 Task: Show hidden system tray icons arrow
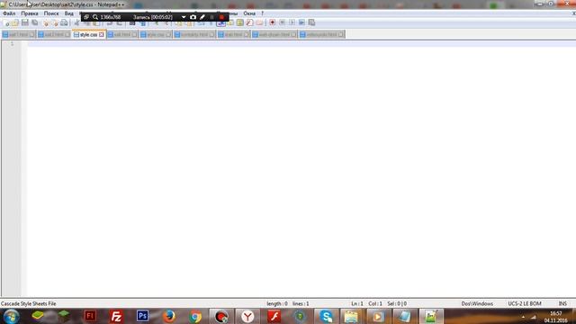pos(523,317)
